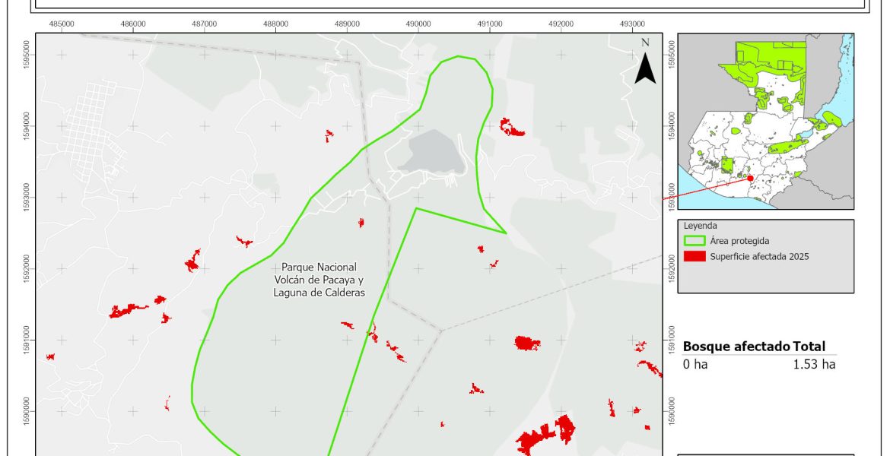Open the Guatemala inset overview map
The width and height of the screenshot is (890, 456).
click(x=765, y=122)
